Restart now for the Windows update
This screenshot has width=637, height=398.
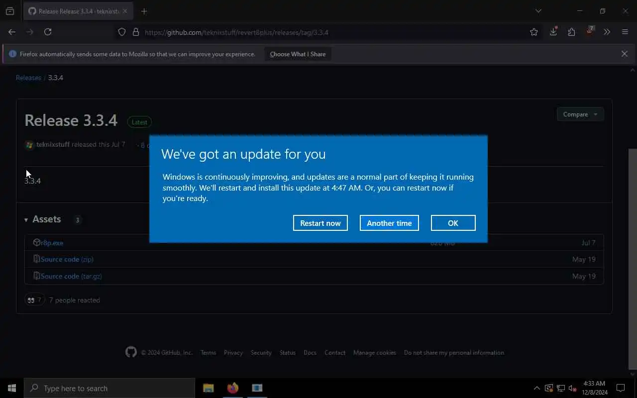coord(320,223)
